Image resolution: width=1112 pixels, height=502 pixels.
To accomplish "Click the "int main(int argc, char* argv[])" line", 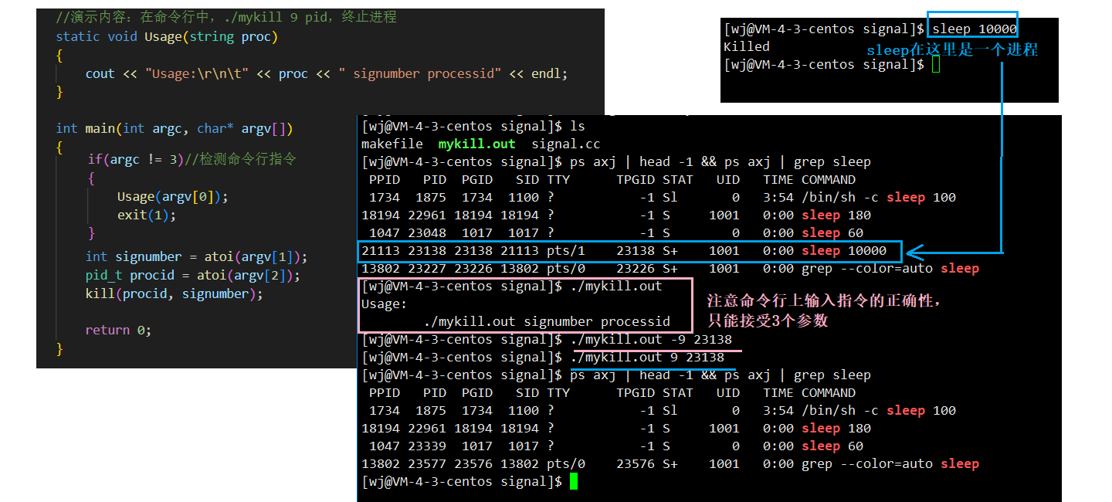I will tap(175, 128).
